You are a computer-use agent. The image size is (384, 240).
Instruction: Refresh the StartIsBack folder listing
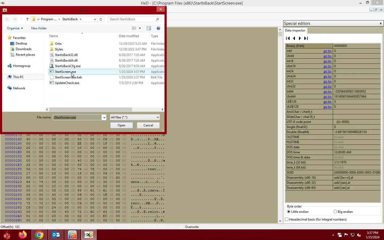coord(101,19)
